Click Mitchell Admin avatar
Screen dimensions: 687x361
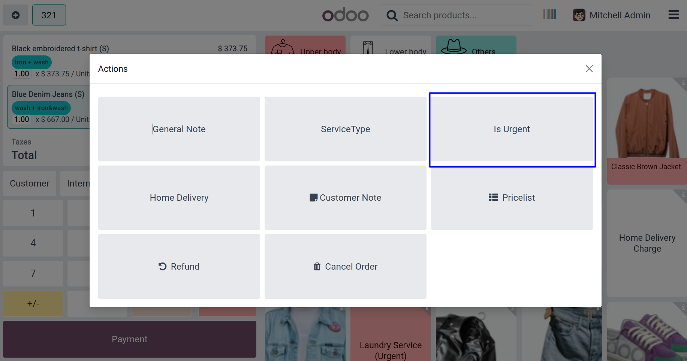coord(579,15)
